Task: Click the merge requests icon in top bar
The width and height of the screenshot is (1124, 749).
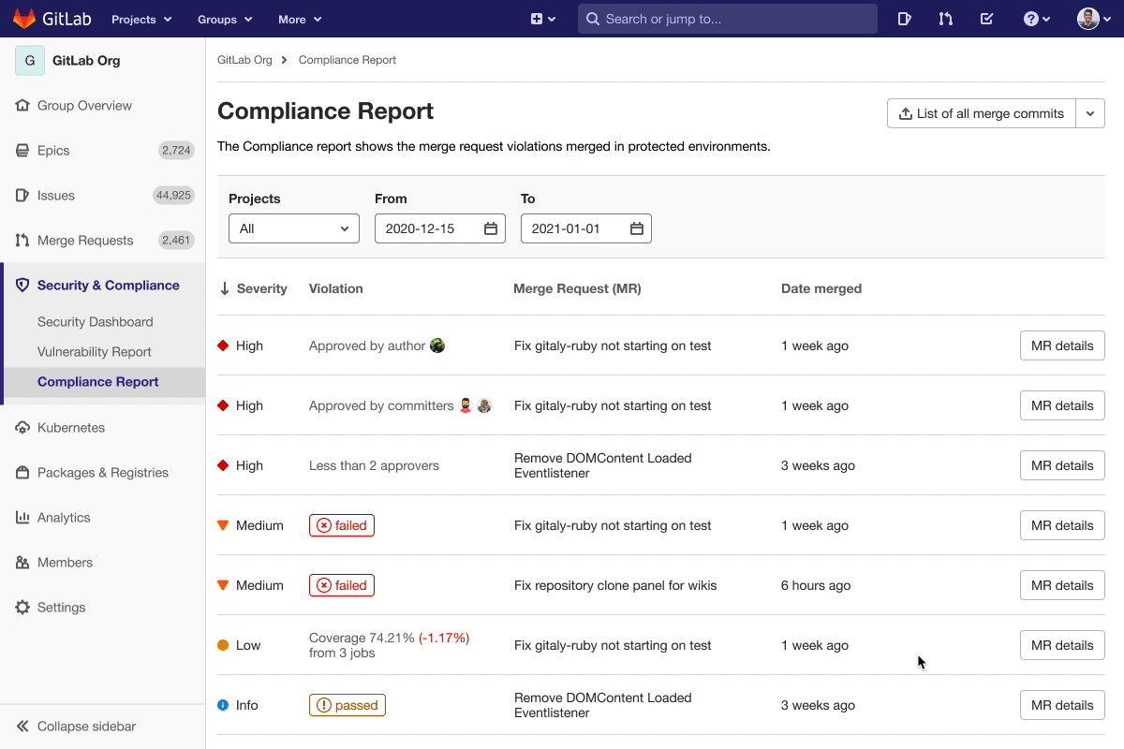Action: 945,19
